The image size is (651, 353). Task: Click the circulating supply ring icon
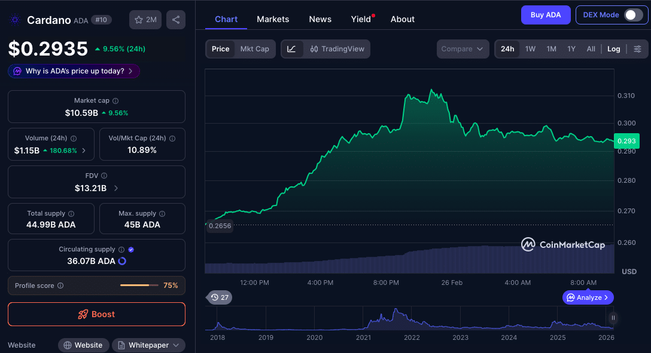[x=122, y=261]
